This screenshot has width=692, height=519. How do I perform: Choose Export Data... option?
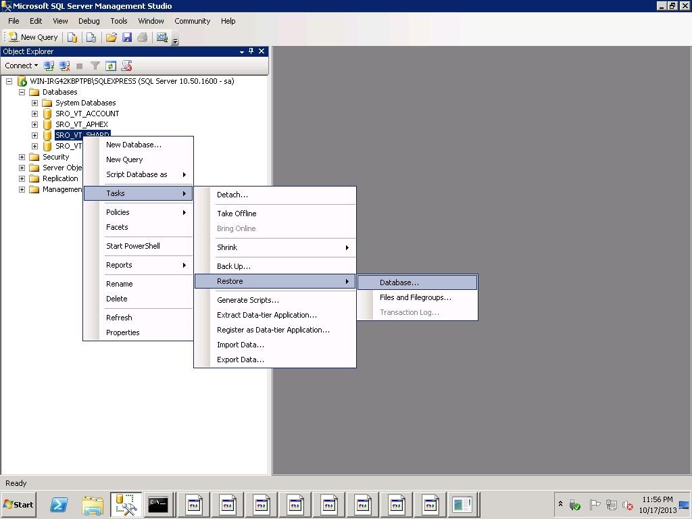(x=275, y=360)
